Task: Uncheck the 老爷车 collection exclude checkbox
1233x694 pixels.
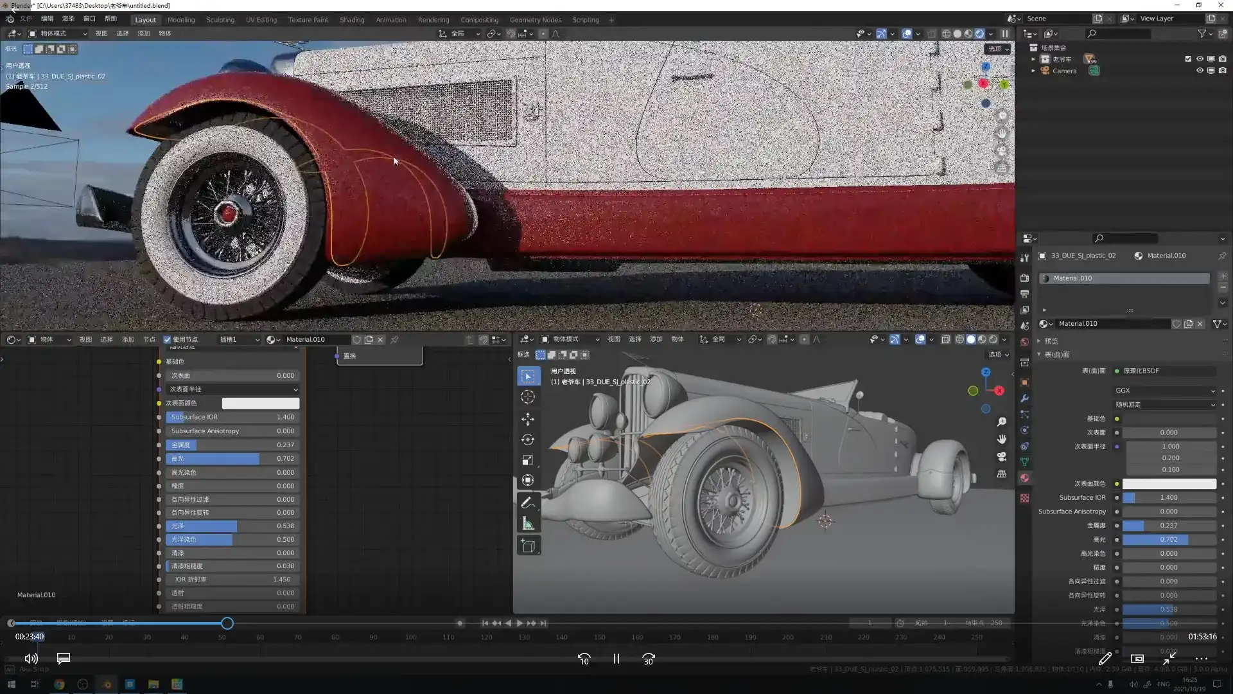Action: click(x=1188, y=59)
